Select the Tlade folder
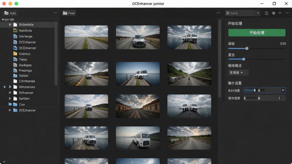 point(23,60)
